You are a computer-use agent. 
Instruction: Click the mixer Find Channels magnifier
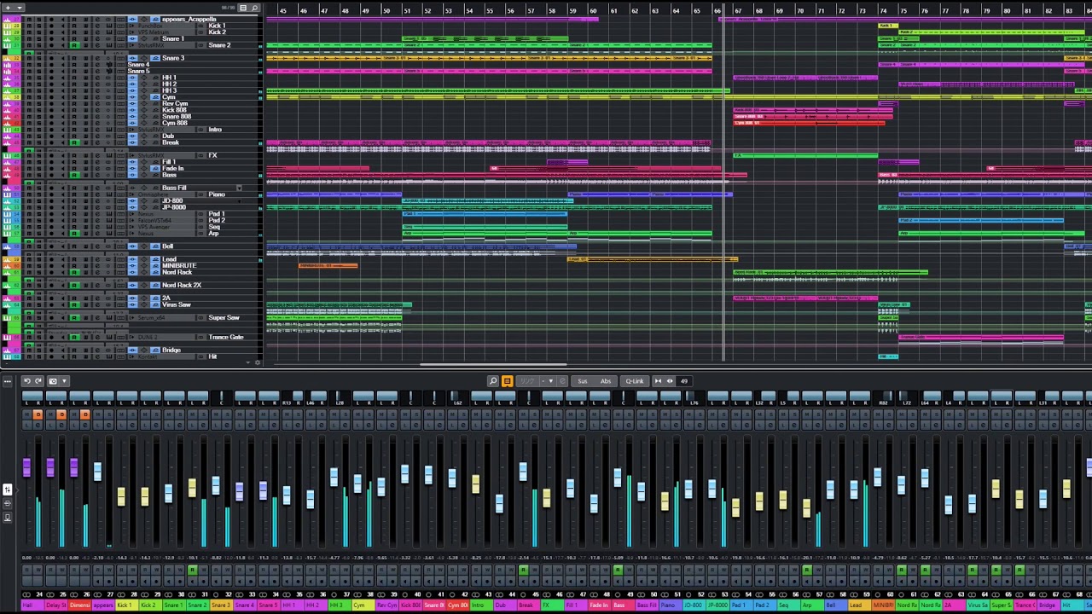[493, 381]
